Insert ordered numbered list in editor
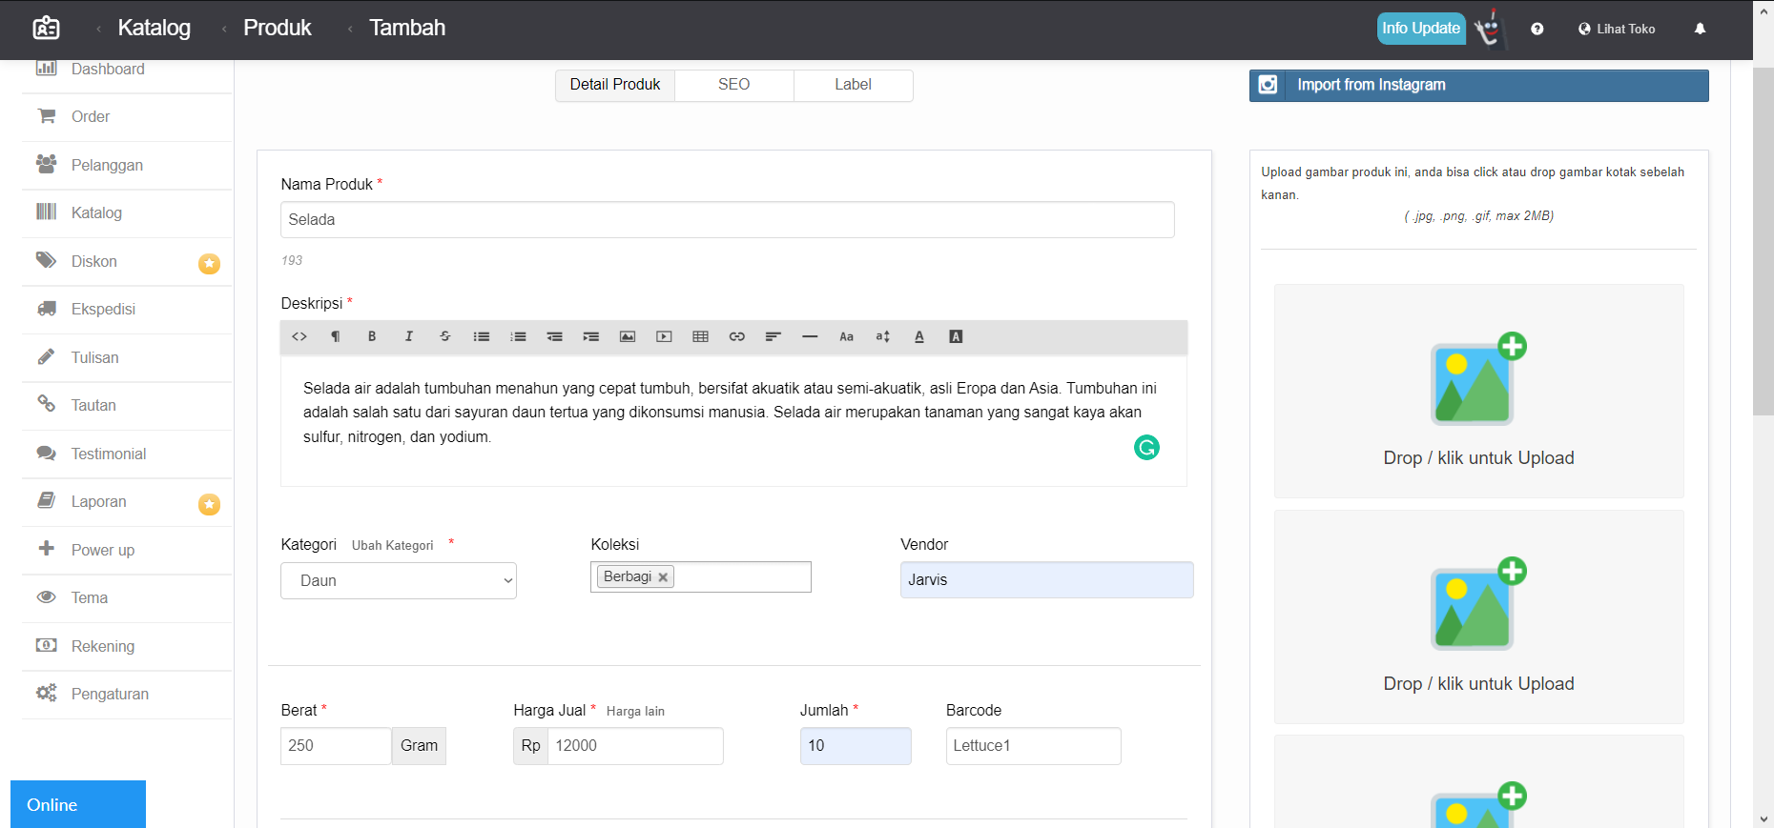Viewport: 1774px width, 828px height. [518, 336]
